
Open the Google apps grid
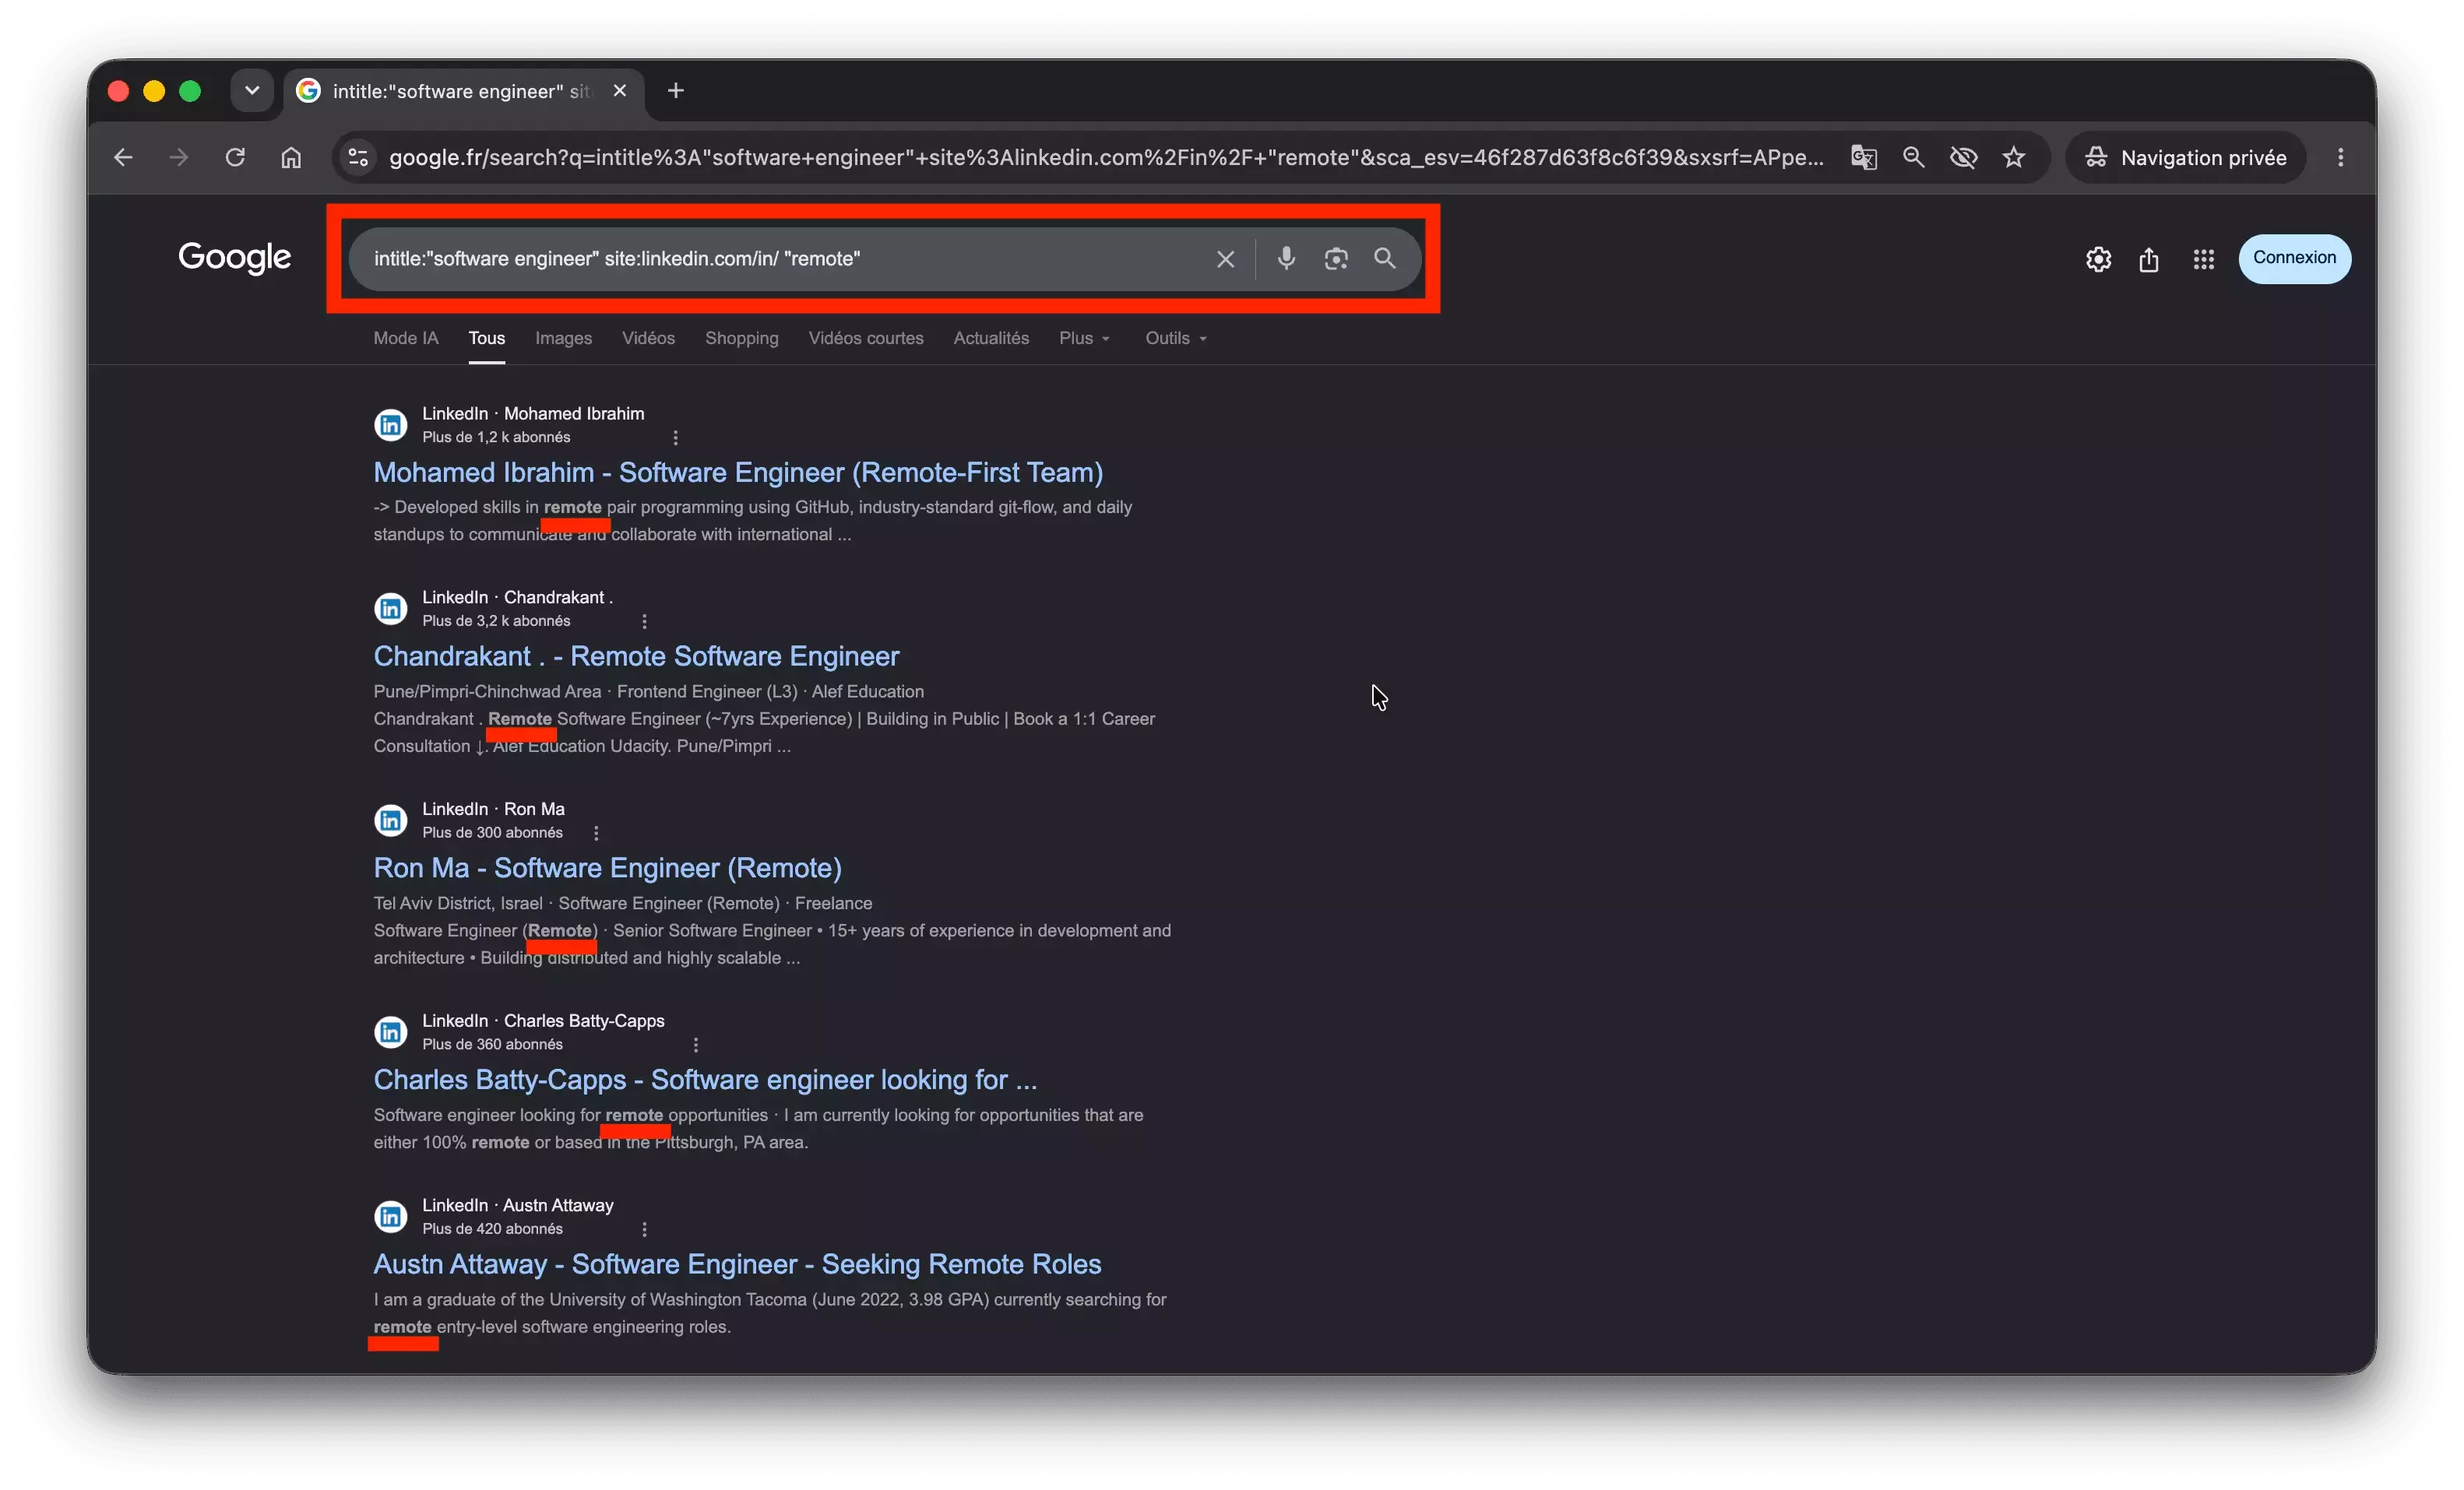point(2203,260)
